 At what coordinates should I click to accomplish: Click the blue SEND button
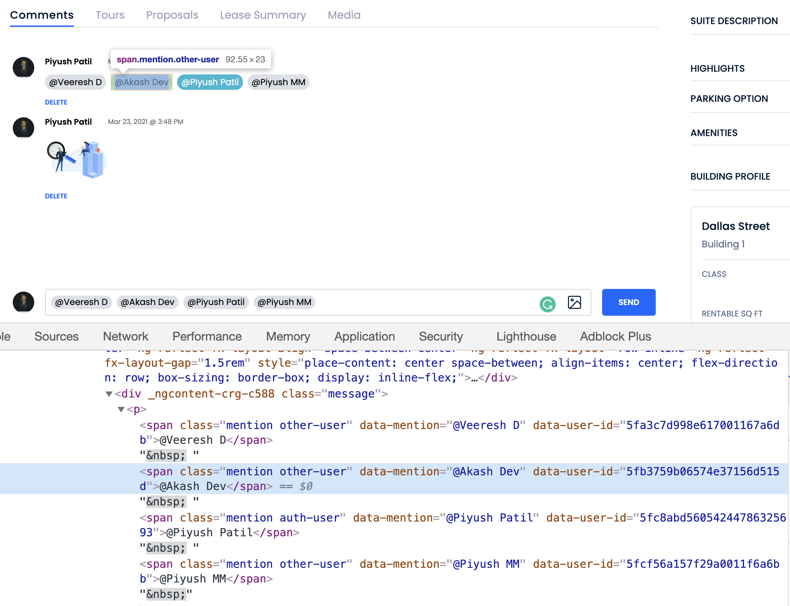629,302
